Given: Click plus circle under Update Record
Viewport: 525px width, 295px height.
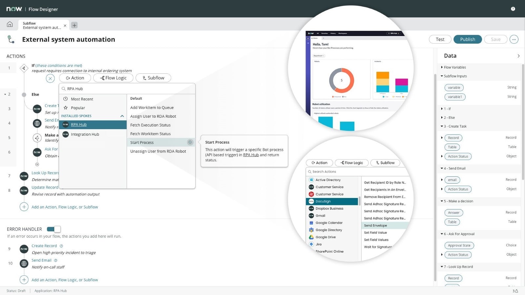Looking at the screenshot, I should coord(24,207).
